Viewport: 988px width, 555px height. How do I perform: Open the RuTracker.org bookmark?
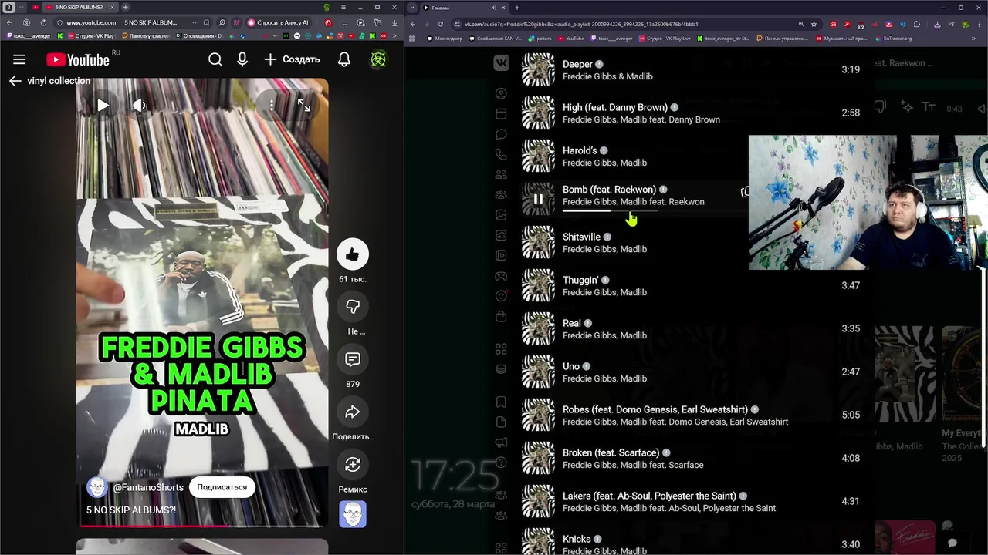pos(893,38)
